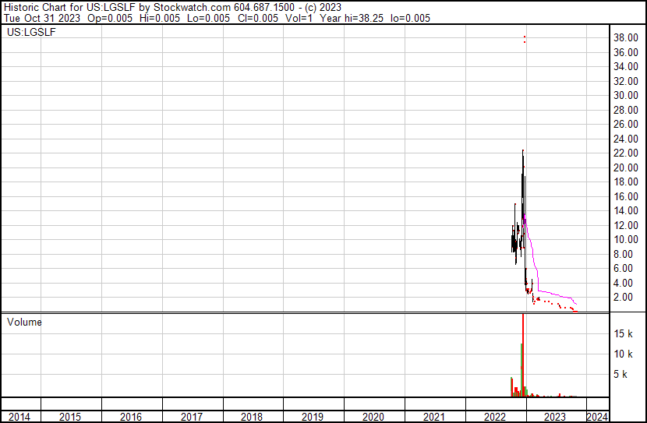The width and height of the screenshot is (647, 423).
Task: Click the tallest red volume bar
Action: pyautogui.click(x=522, y=354)
